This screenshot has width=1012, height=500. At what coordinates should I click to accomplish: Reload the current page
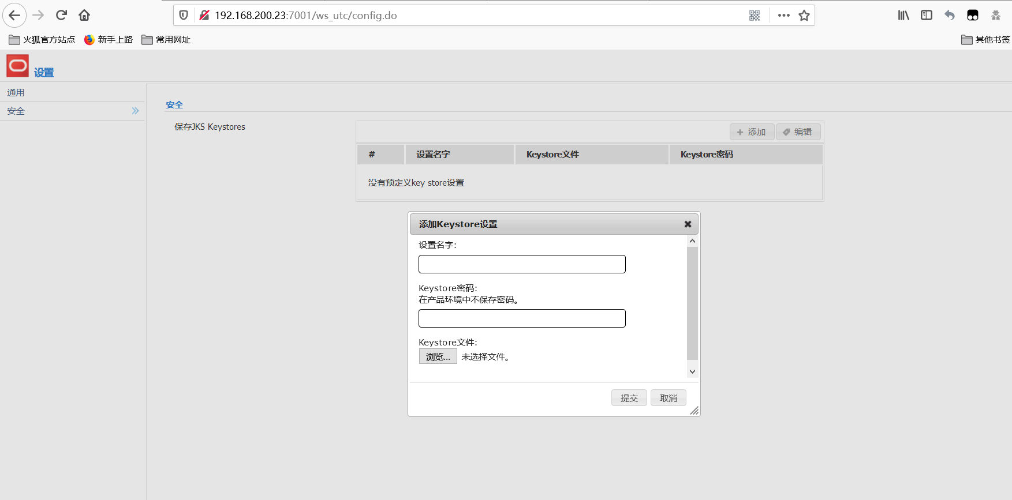click(x=61, y=16)
